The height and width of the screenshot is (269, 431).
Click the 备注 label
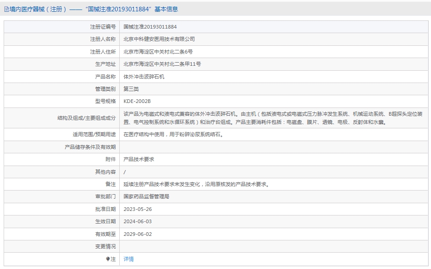point(111,184)
